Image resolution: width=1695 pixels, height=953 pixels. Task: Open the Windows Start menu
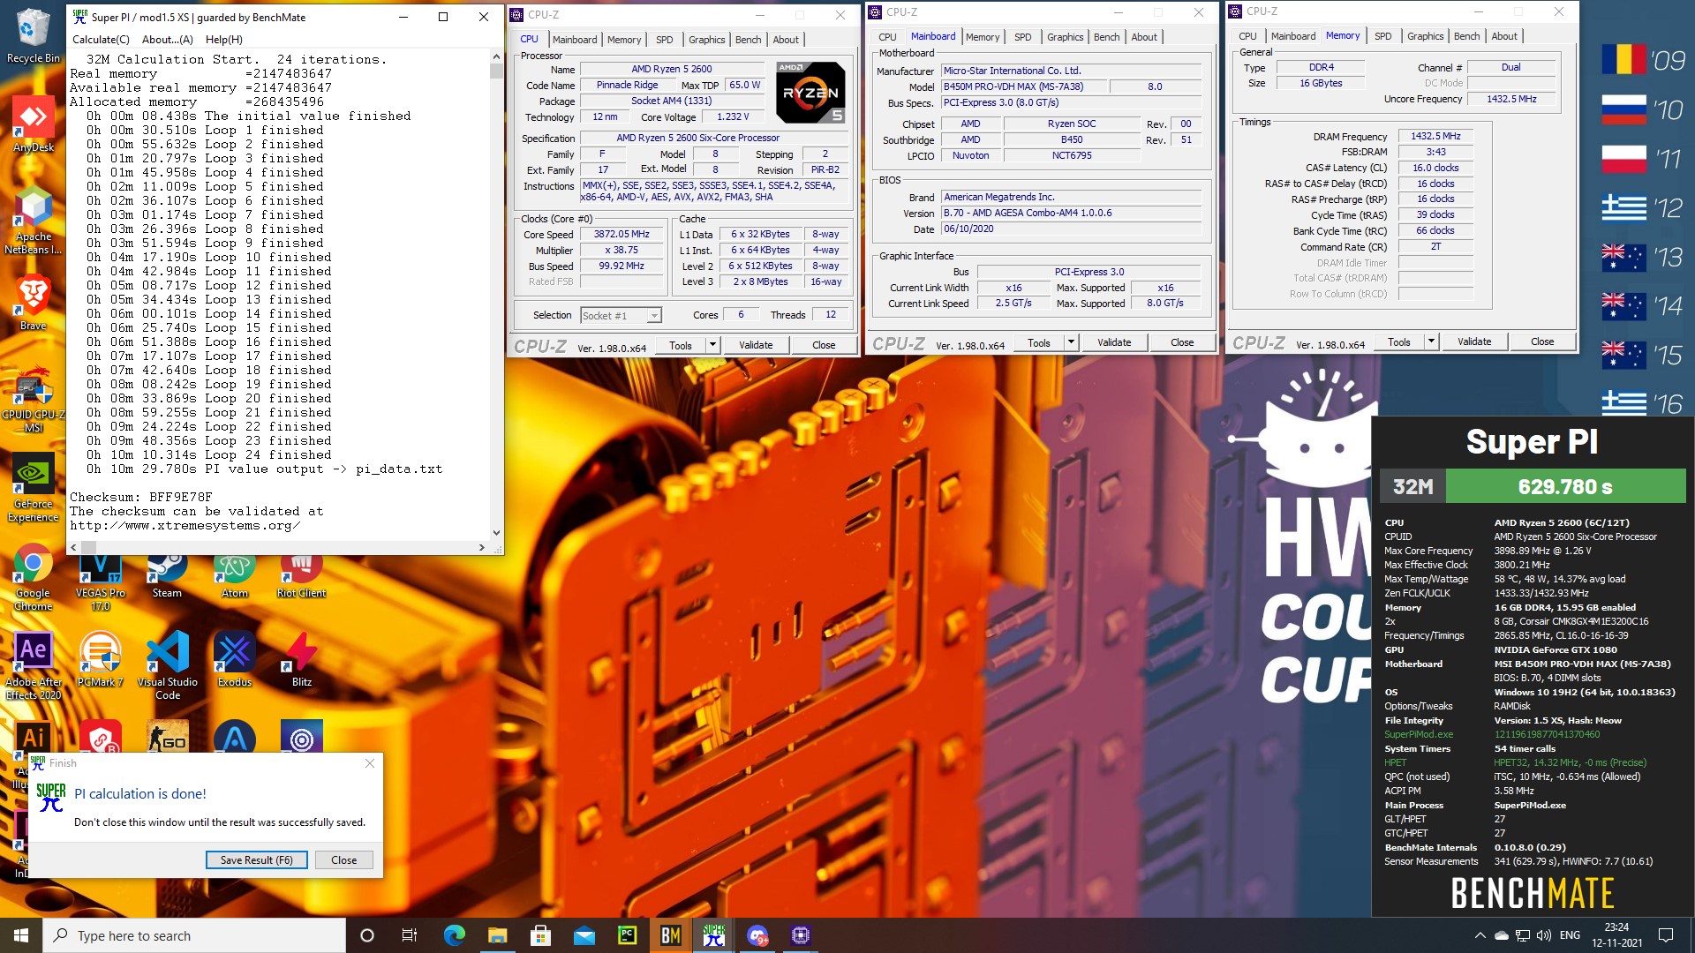click(21, 935)
